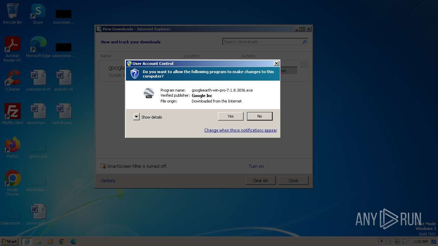
Task: Select posterstric... document on desktop
Action: 38,215
